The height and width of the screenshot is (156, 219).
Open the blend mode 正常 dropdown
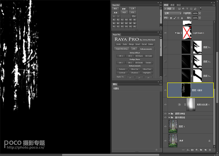tap(173, 13)
